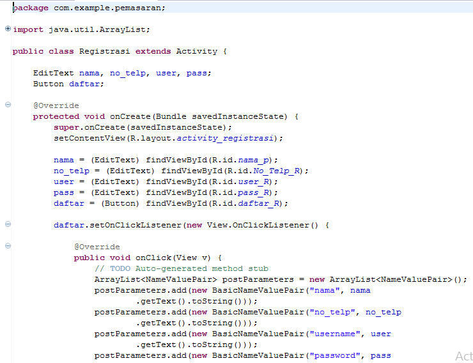Click the "username" string literal
Screen dimensions: 473x363
tap(334, 334)
